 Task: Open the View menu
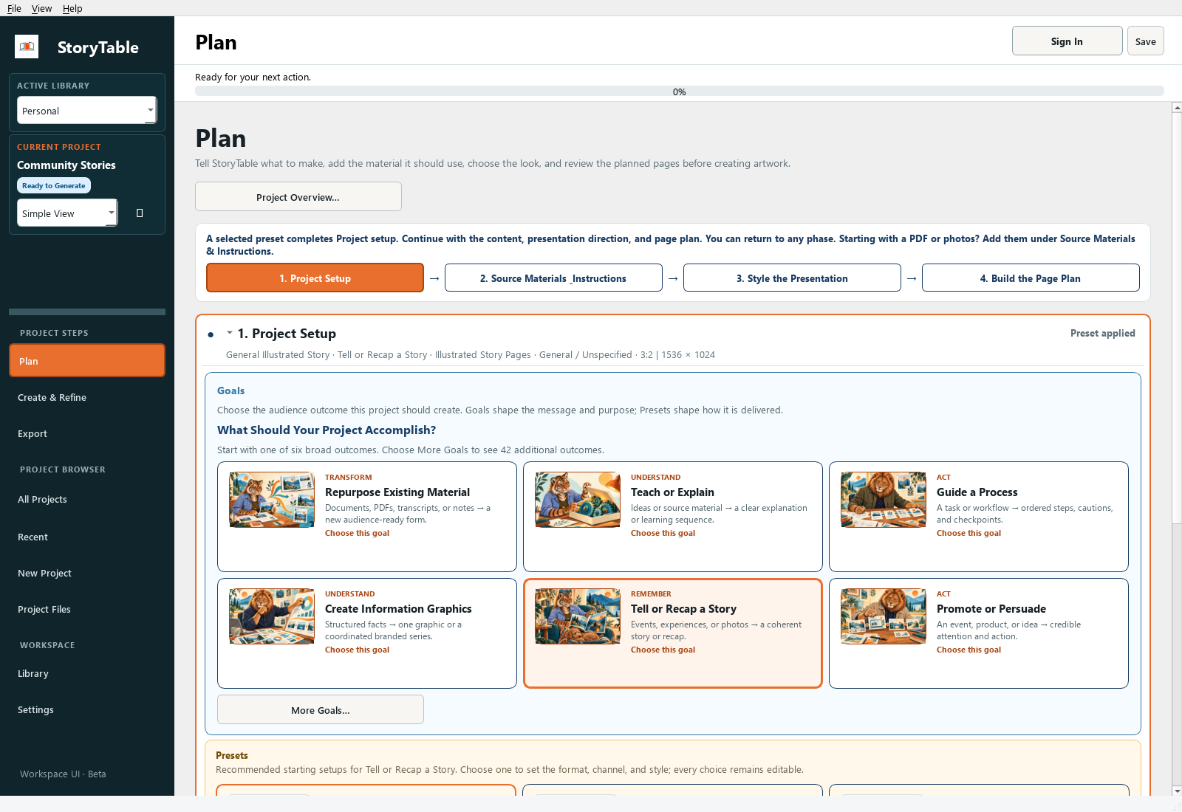[x=41, y=8]
